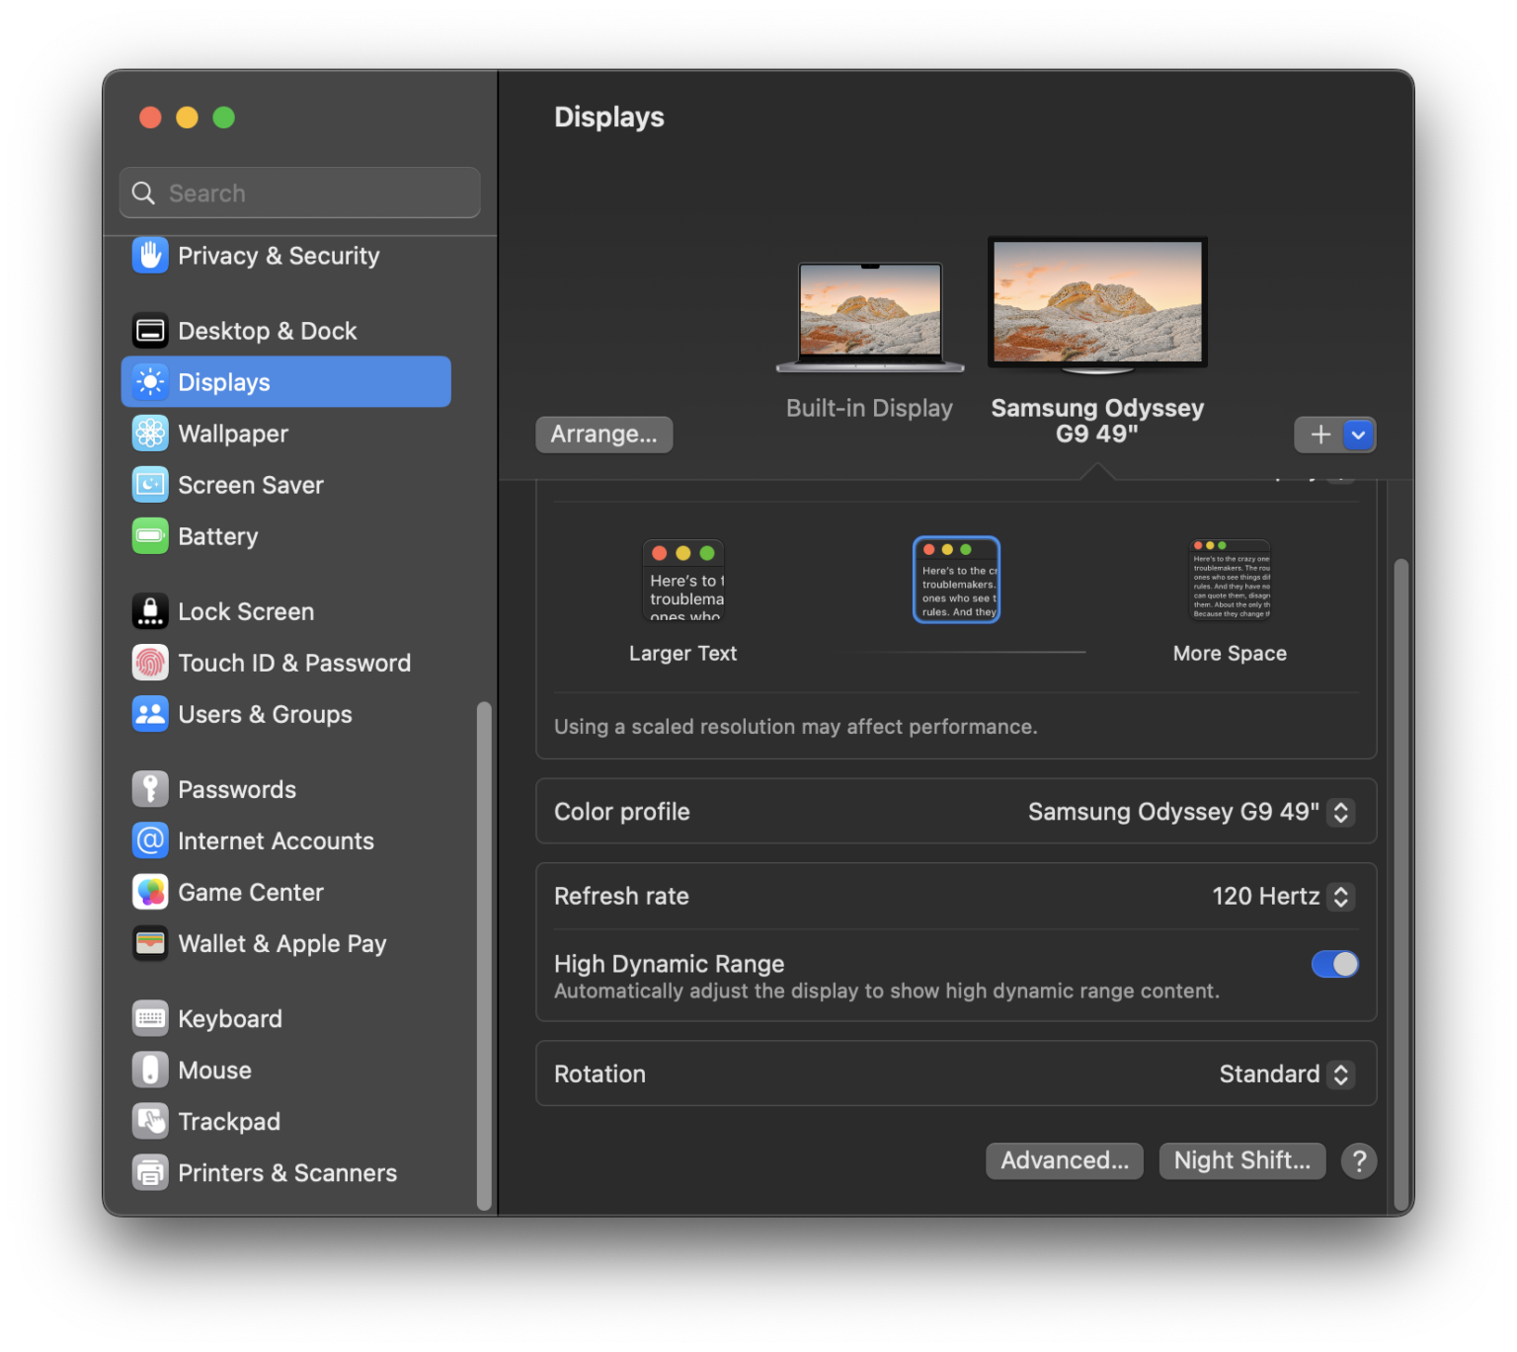This screenshot has height=1352, width=1517.
Task: Open the question mark help button
Action: [x=1359, y=1161]
